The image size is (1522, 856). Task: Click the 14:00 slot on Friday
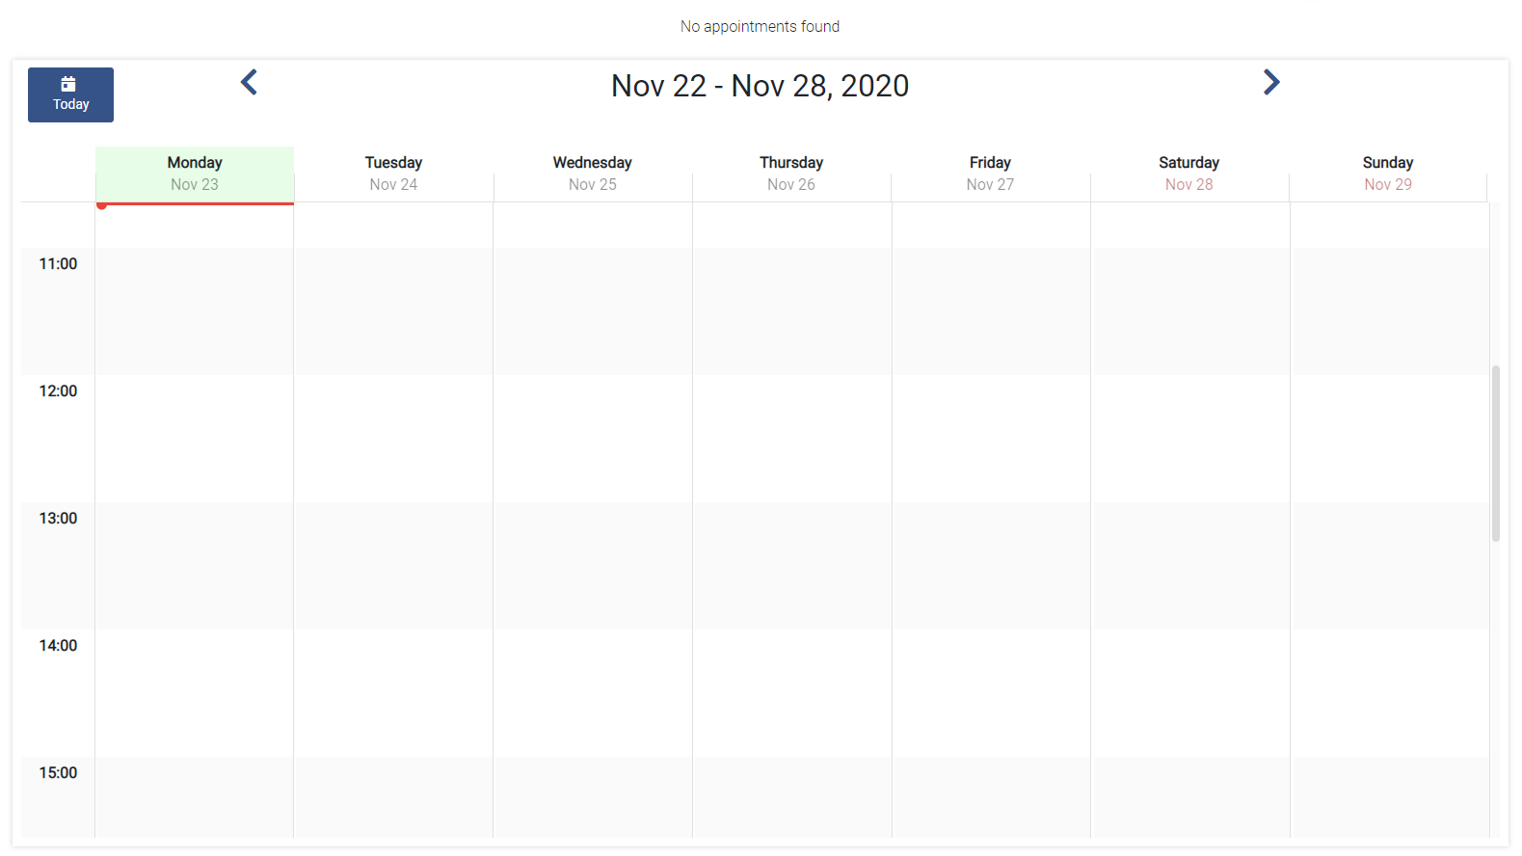(x=991, y=693)
